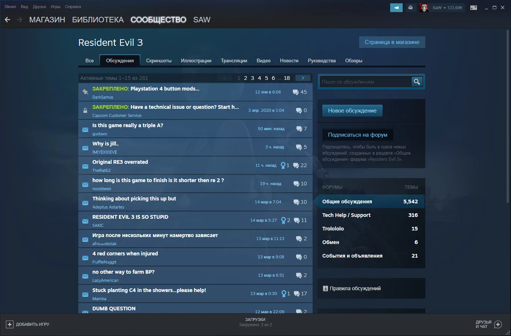Open thread 'Is this game really a triple A?'
This screenshot has width=511, height=336.
128,125
